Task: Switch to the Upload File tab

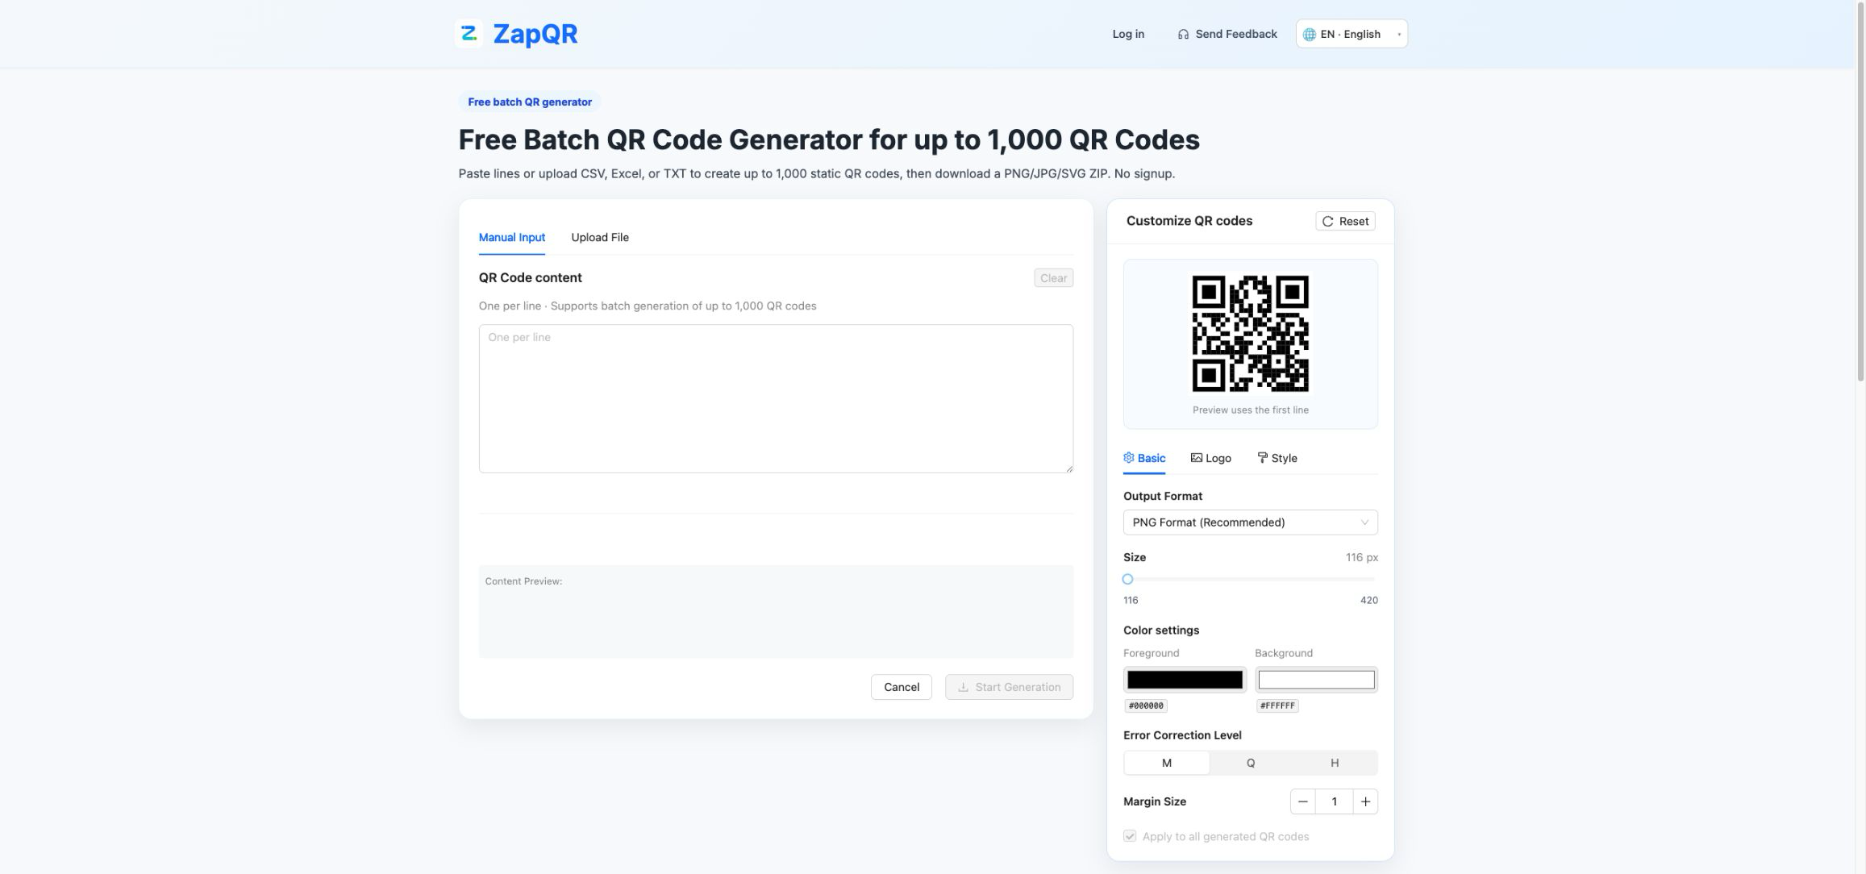Action: [x=600, y=238]
